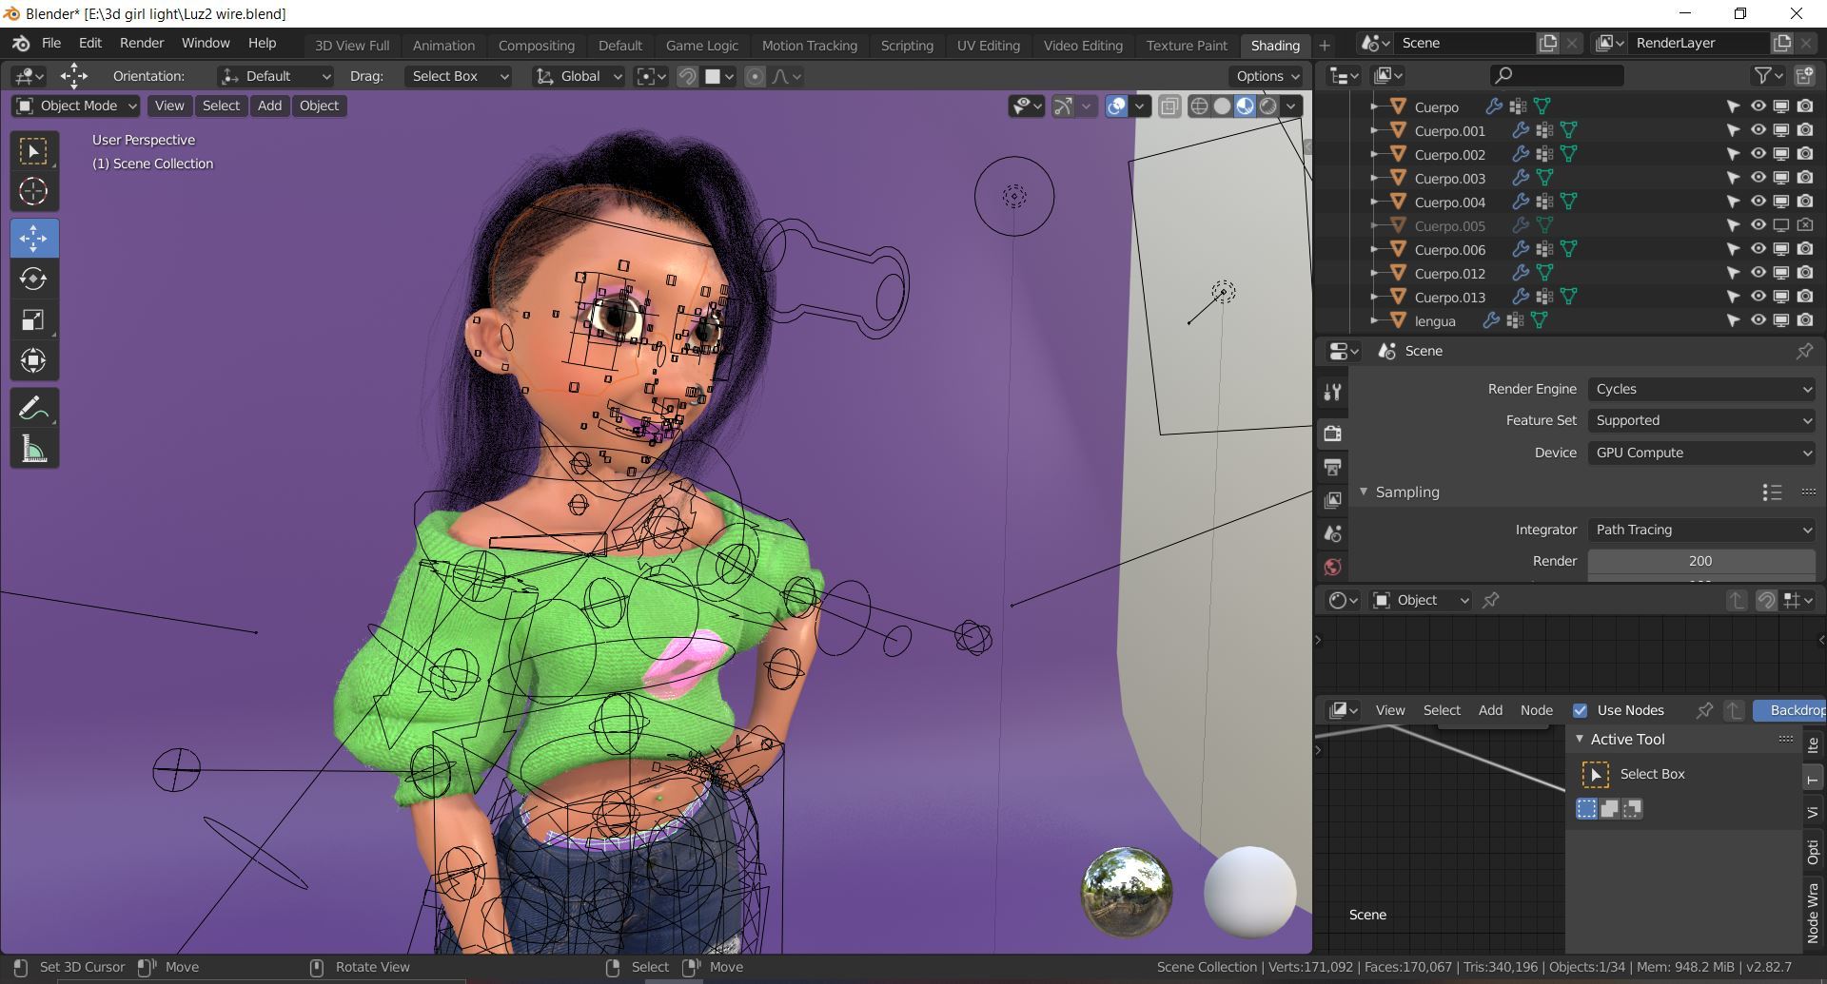Click the Options button in viewport header
Screen dimensions: 1827x984
pos(1267,76)
